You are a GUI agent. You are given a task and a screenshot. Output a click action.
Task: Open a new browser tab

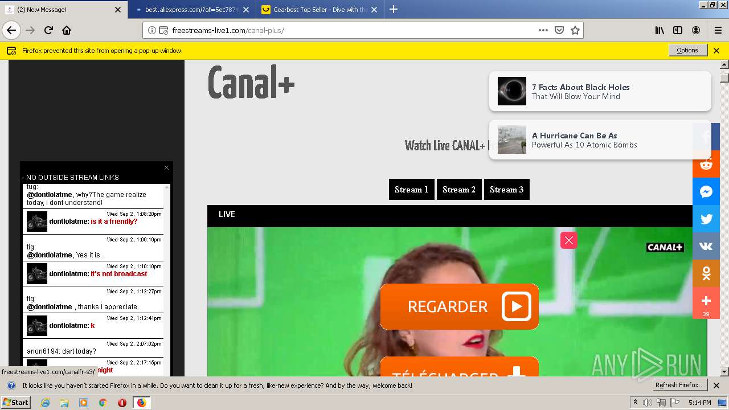(x=393, y=9)
